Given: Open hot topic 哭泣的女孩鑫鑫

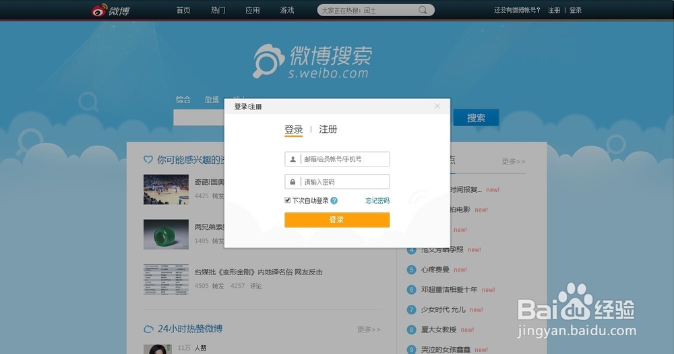Looking at the screenshot, I should (446, 350).
